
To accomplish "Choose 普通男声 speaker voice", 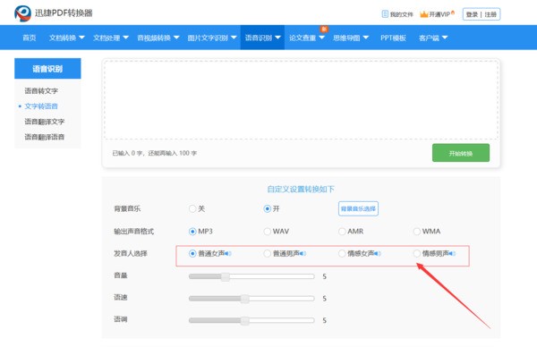I will (267, 254).
